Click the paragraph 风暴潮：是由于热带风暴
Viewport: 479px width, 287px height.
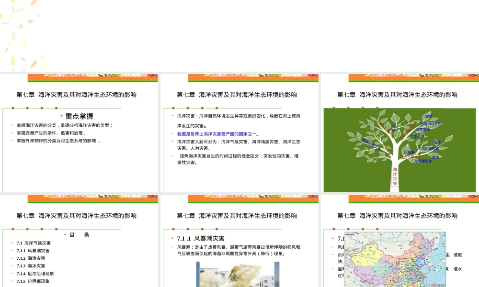(x=239, y=250)
